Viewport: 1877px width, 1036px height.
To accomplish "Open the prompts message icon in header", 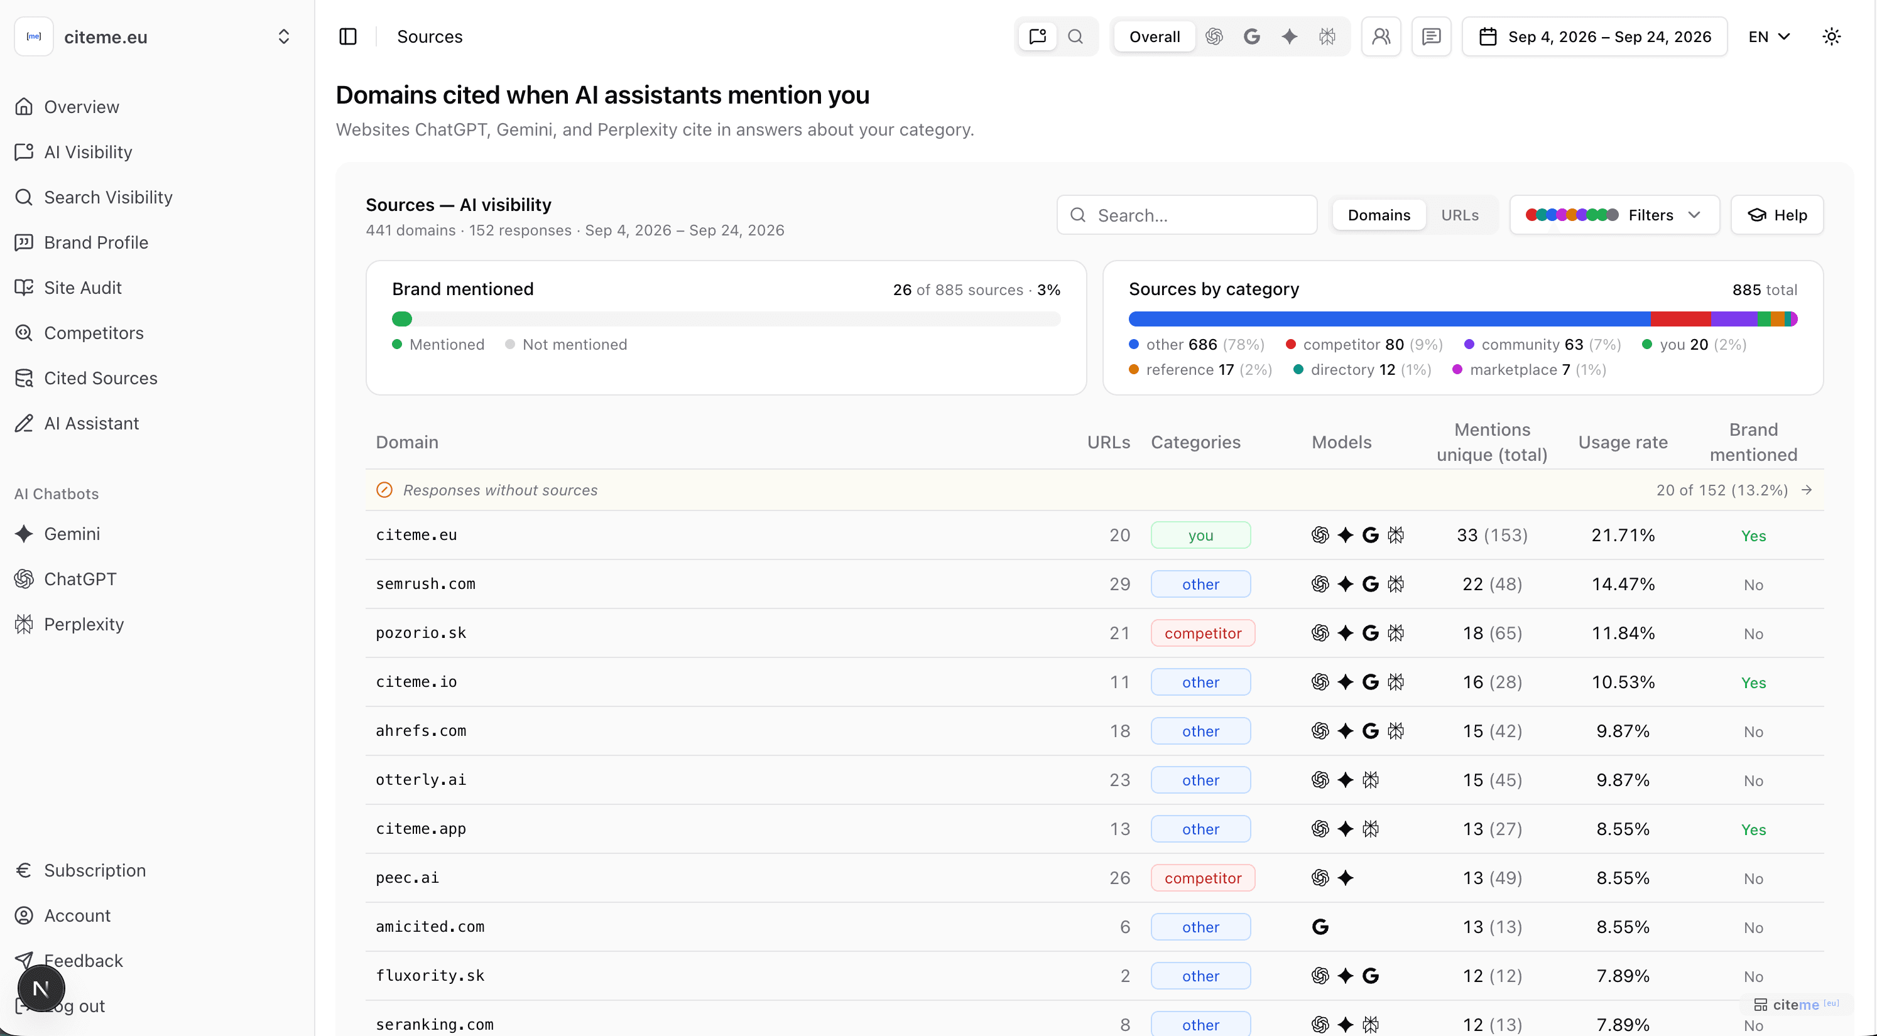I will pos(1431,36).
